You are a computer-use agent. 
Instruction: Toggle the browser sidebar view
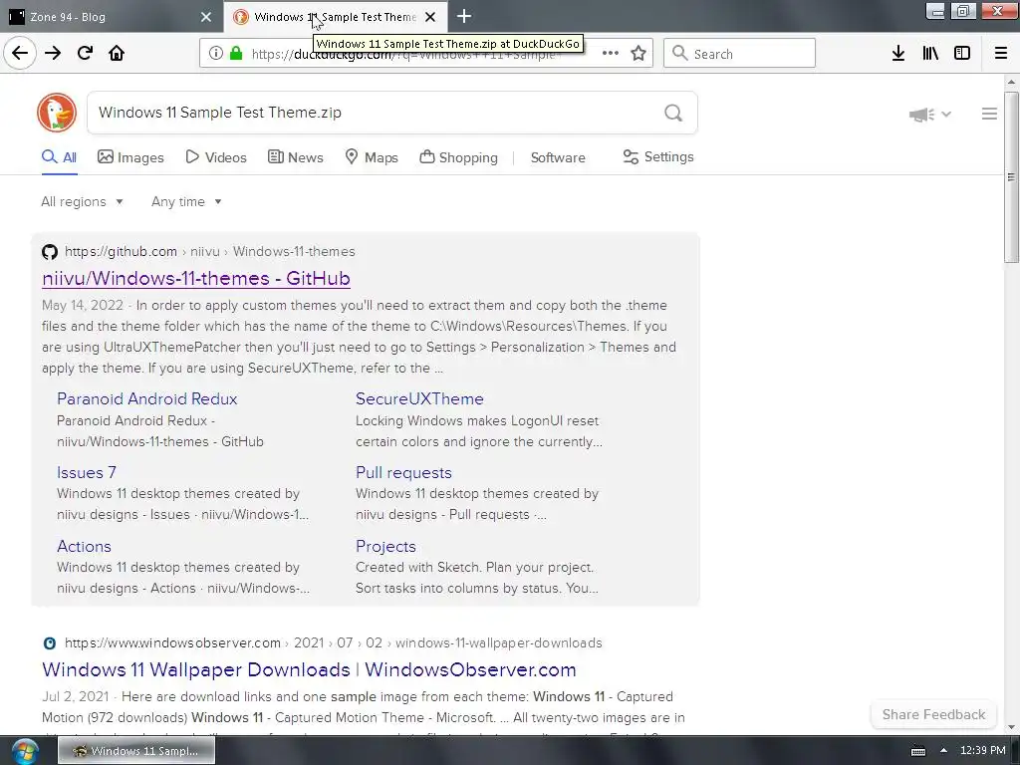(962, 54)
